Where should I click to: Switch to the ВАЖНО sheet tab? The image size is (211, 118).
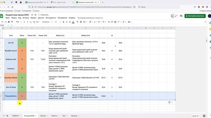(15, 116)
